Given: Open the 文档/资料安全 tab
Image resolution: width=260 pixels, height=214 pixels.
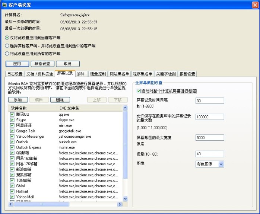Looking at the screenshot, I should click(40, 74).
